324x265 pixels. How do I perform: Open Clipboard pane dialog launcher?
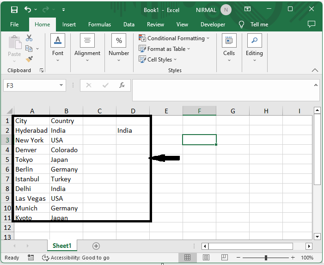point(42,70)
